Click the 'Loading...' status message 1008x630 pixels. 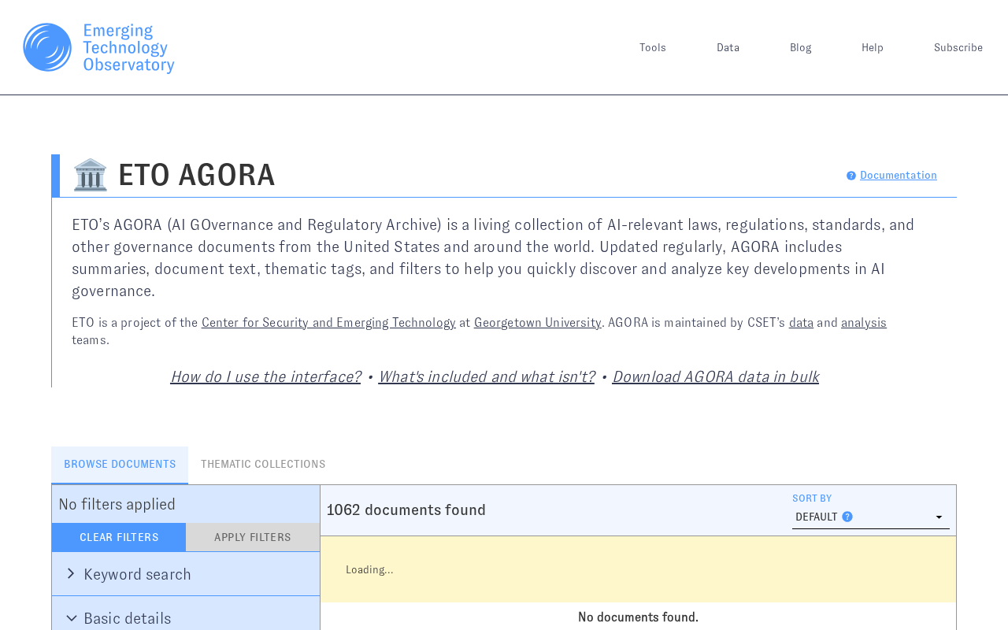point(369,569)
